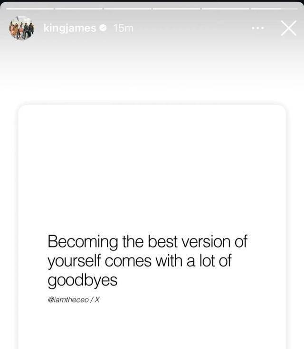Click the verified badge beside kingjames
The height and width of the screenshot is (349, 304).
[103, 28]
